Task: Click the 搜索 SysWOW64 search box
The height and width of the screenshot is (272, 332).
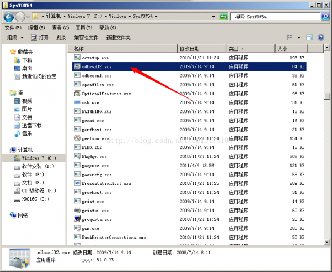Action: (275, 17)
